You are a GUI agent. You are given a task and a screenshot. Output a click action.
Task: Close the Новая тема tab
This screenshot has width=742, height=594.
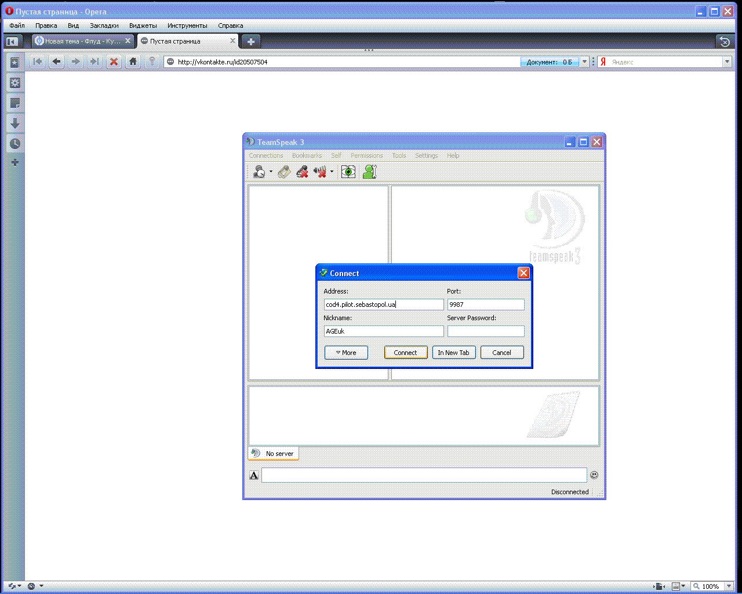128,41
